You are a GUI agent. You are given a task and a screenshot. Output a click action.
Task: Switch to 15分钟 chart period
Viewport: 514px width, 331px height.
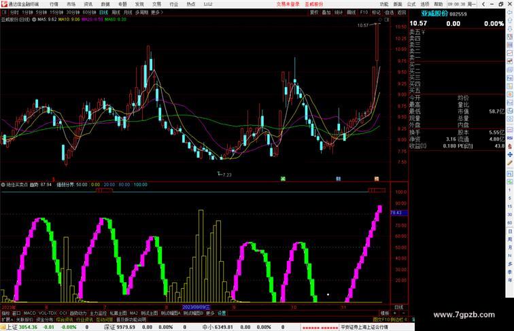click(56, 12)
